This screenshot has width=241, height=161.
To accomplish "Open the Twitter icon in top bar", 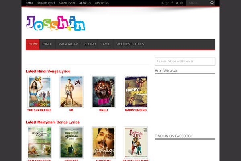I will pyautogui.click(x=177, y=3).
